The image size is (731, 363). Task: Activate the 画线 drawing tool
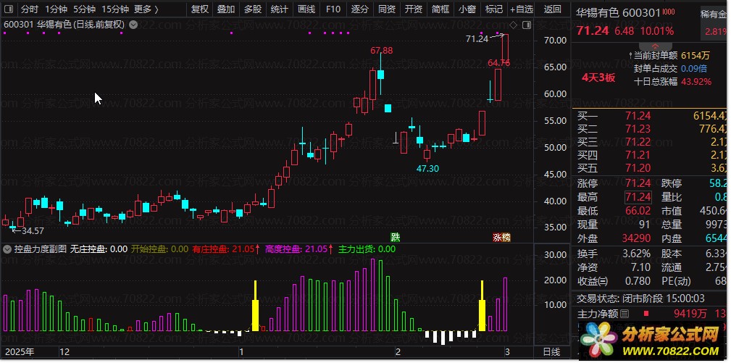pos(306,9)
